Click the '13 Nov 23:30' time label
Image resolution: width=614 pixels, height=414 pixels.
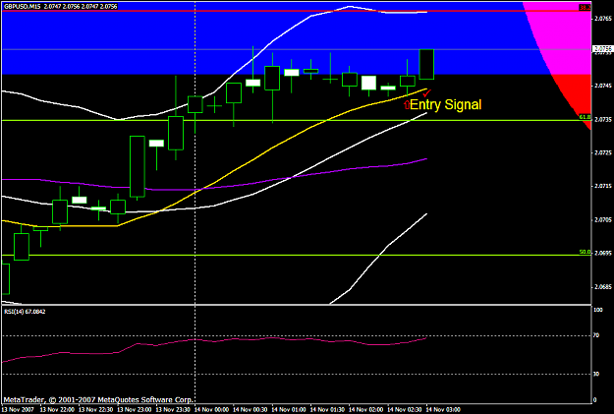pos(174,410)
